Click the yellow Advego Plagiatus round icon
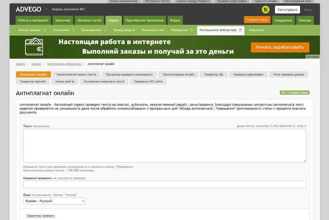 pos(265,9)
